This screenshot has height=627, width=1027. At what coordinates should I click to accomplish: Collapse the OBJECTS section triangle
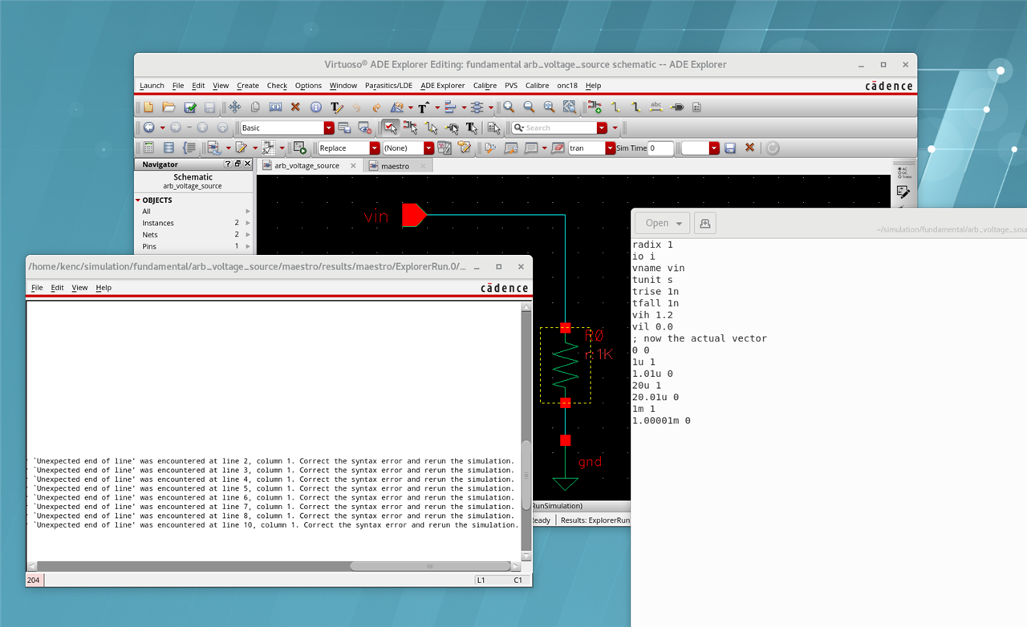point(138,200)
